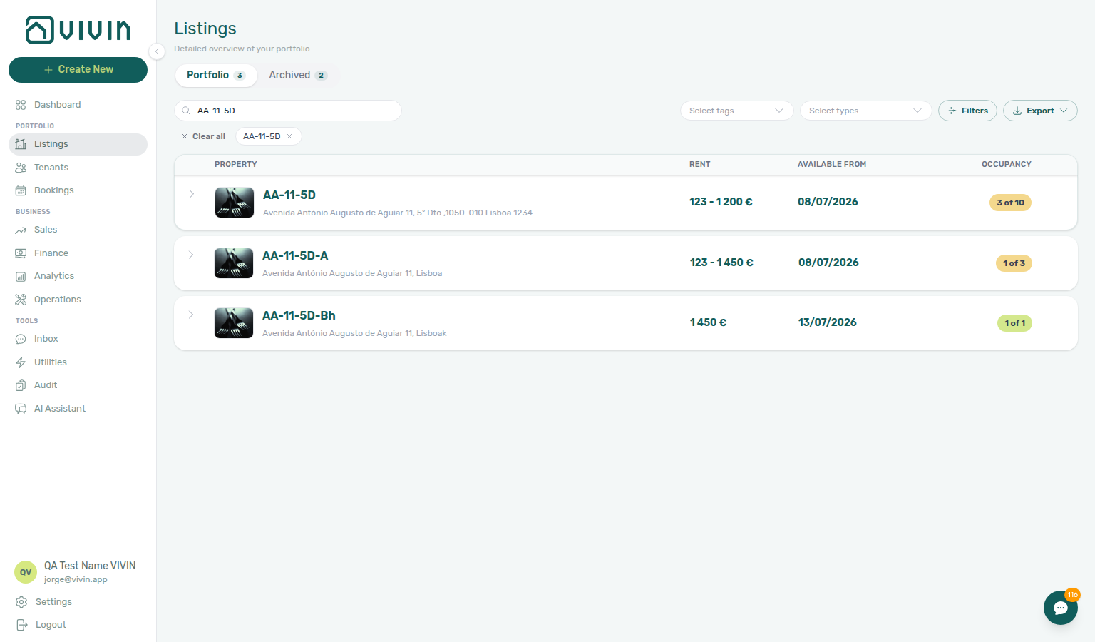
Task: Click the 1 of 1 occupancy badge
Action: [x=1014, y=323]
